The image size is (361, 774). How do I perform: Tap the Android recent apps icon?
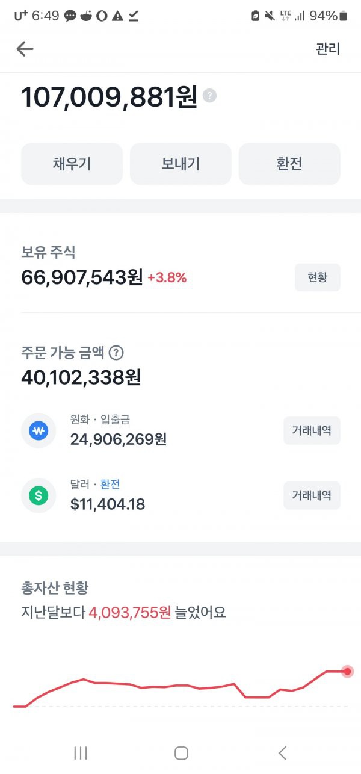click(x=80, y=752)
